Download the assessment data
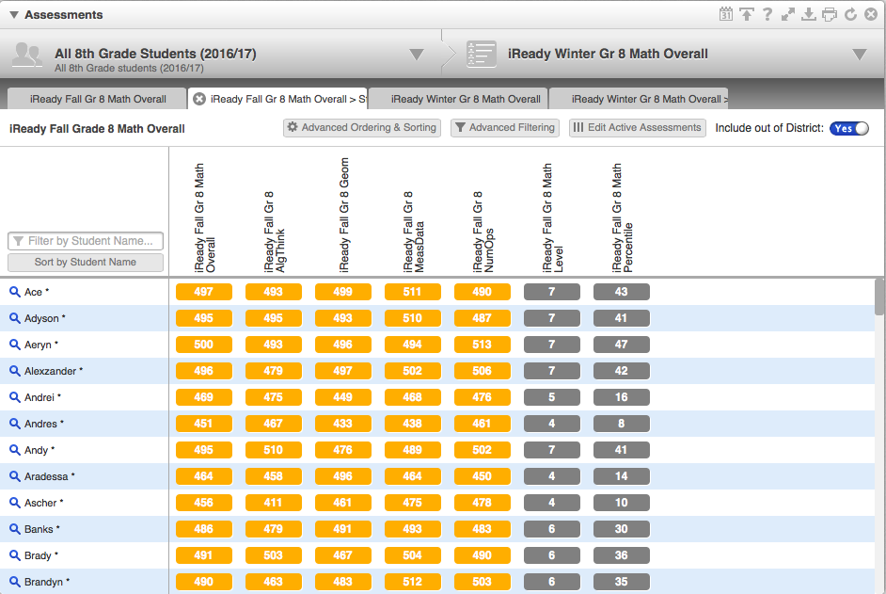This screenshot has width=886, height=594. coord(808,14)
